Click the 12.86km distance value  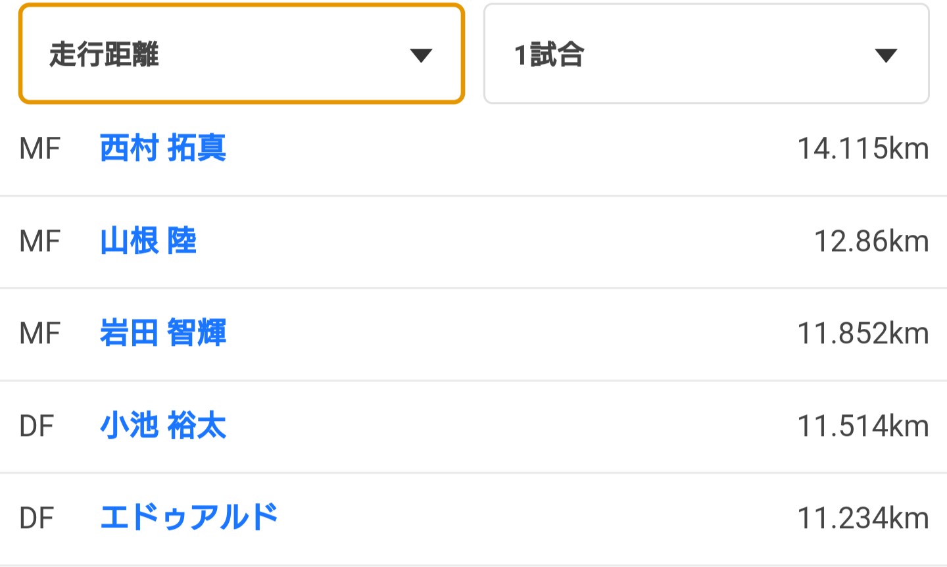click(x=871, y=241)
